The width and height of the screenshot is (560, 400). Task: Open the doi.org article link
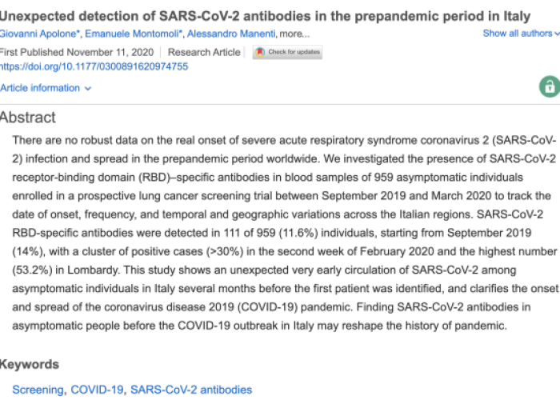point(94,66)
